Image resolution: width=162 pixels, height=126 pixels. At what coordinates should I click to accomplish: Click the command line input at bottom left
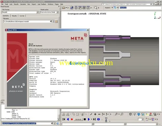coord(27,123)
